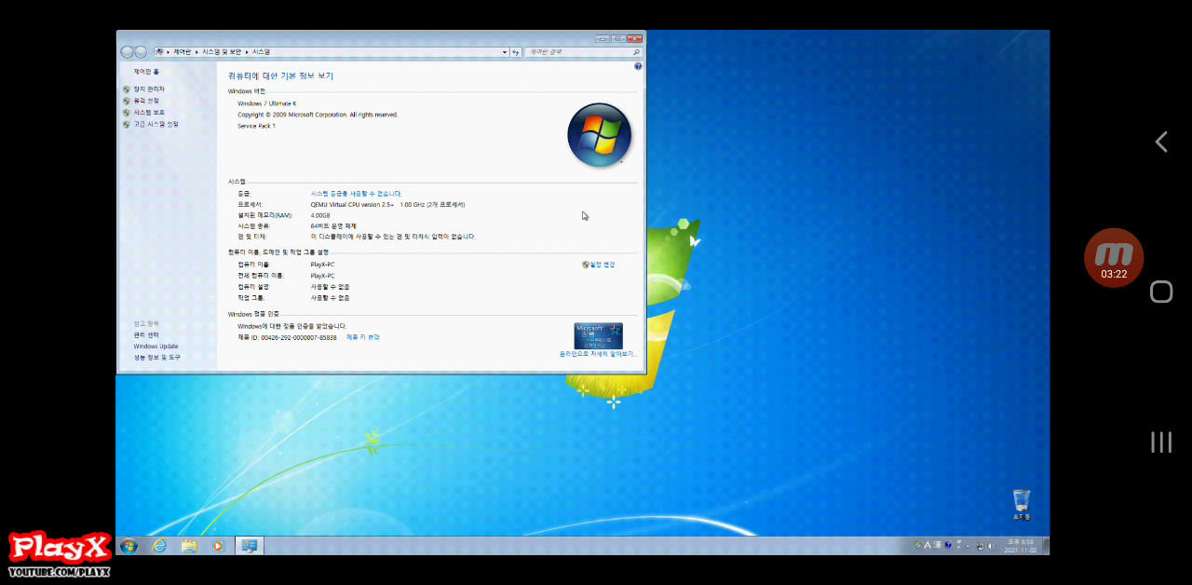
Task: Launch Windows Media Player from taskbar
Action: [x=218, y=546]
